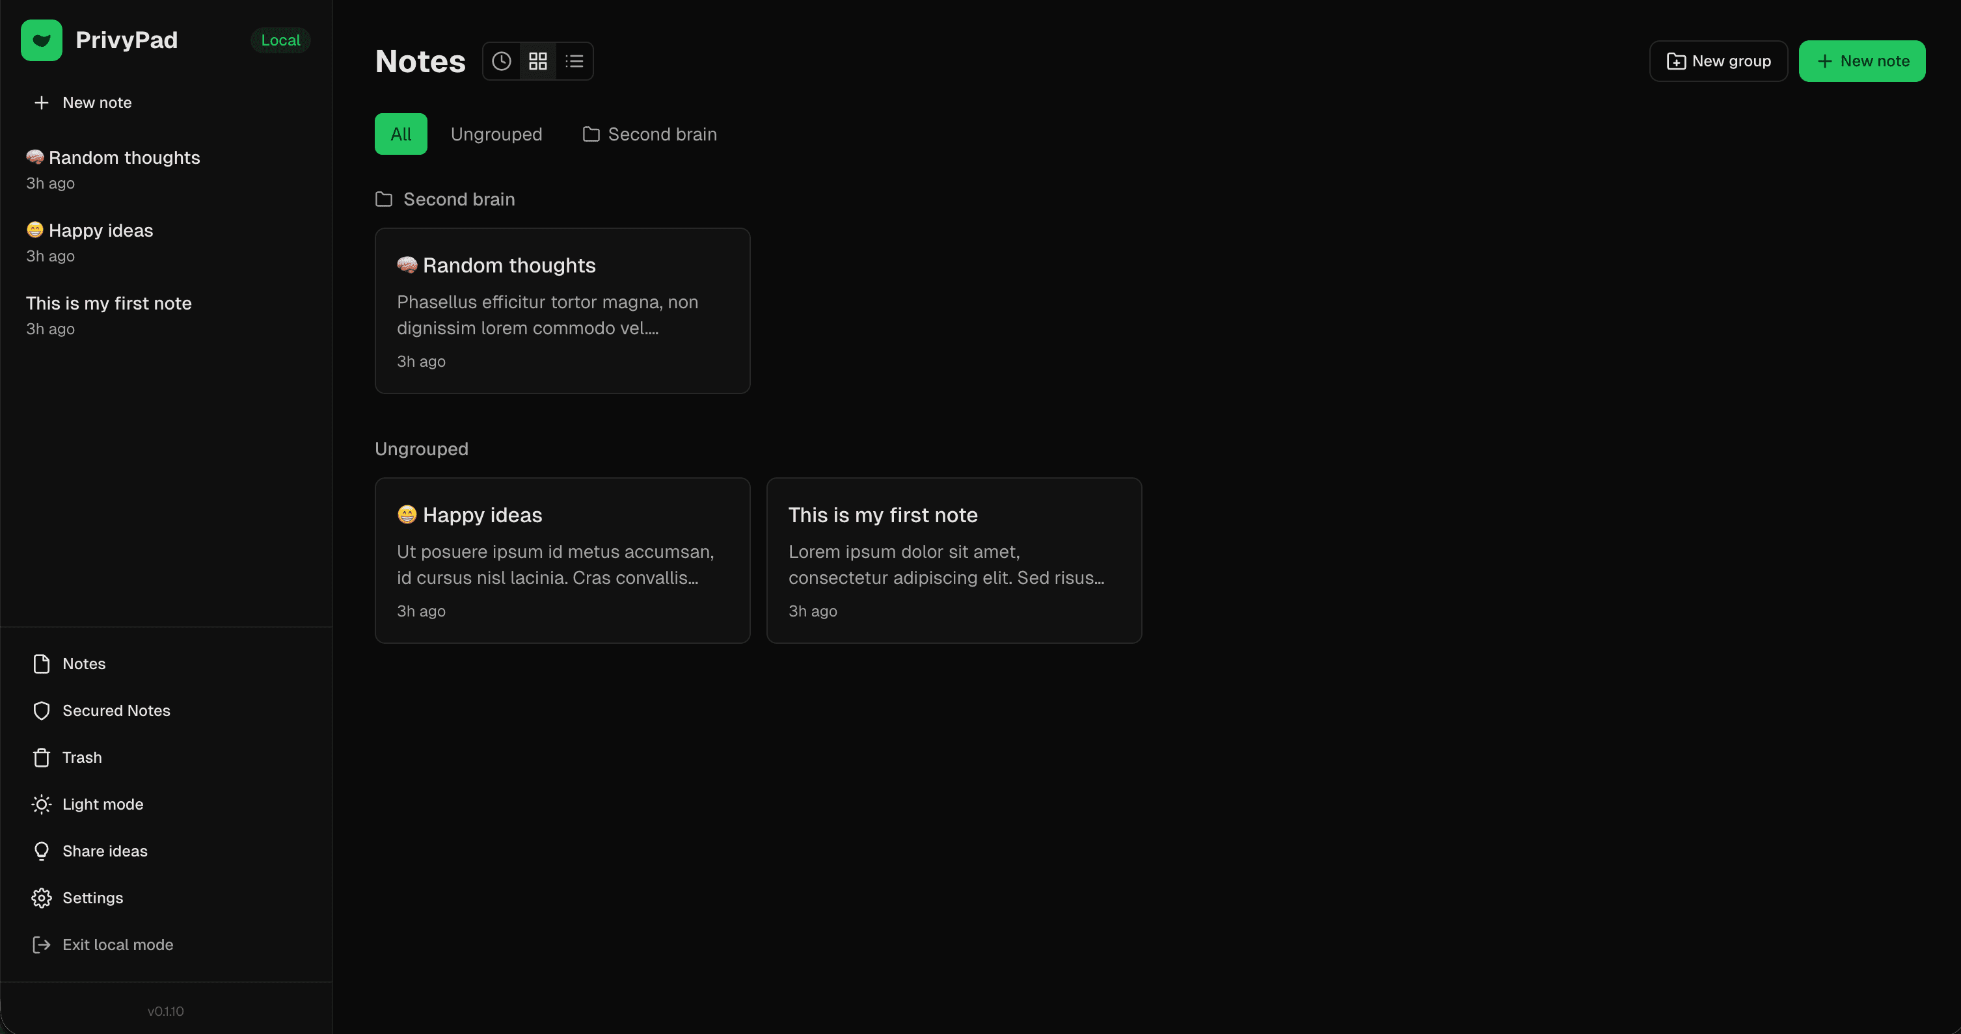This screenshot has height=1034, width=1961.
Task: Open the Random thoughts note card
Action: pos(561,312)
